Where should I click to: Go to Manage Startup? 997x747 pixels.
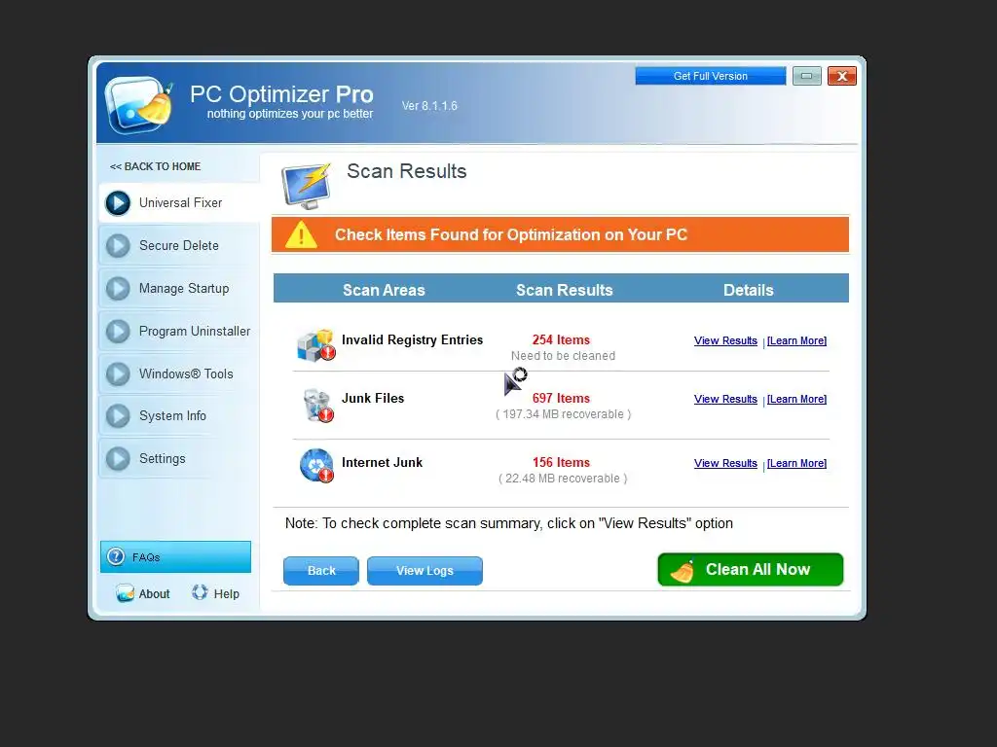coord(179,288)
